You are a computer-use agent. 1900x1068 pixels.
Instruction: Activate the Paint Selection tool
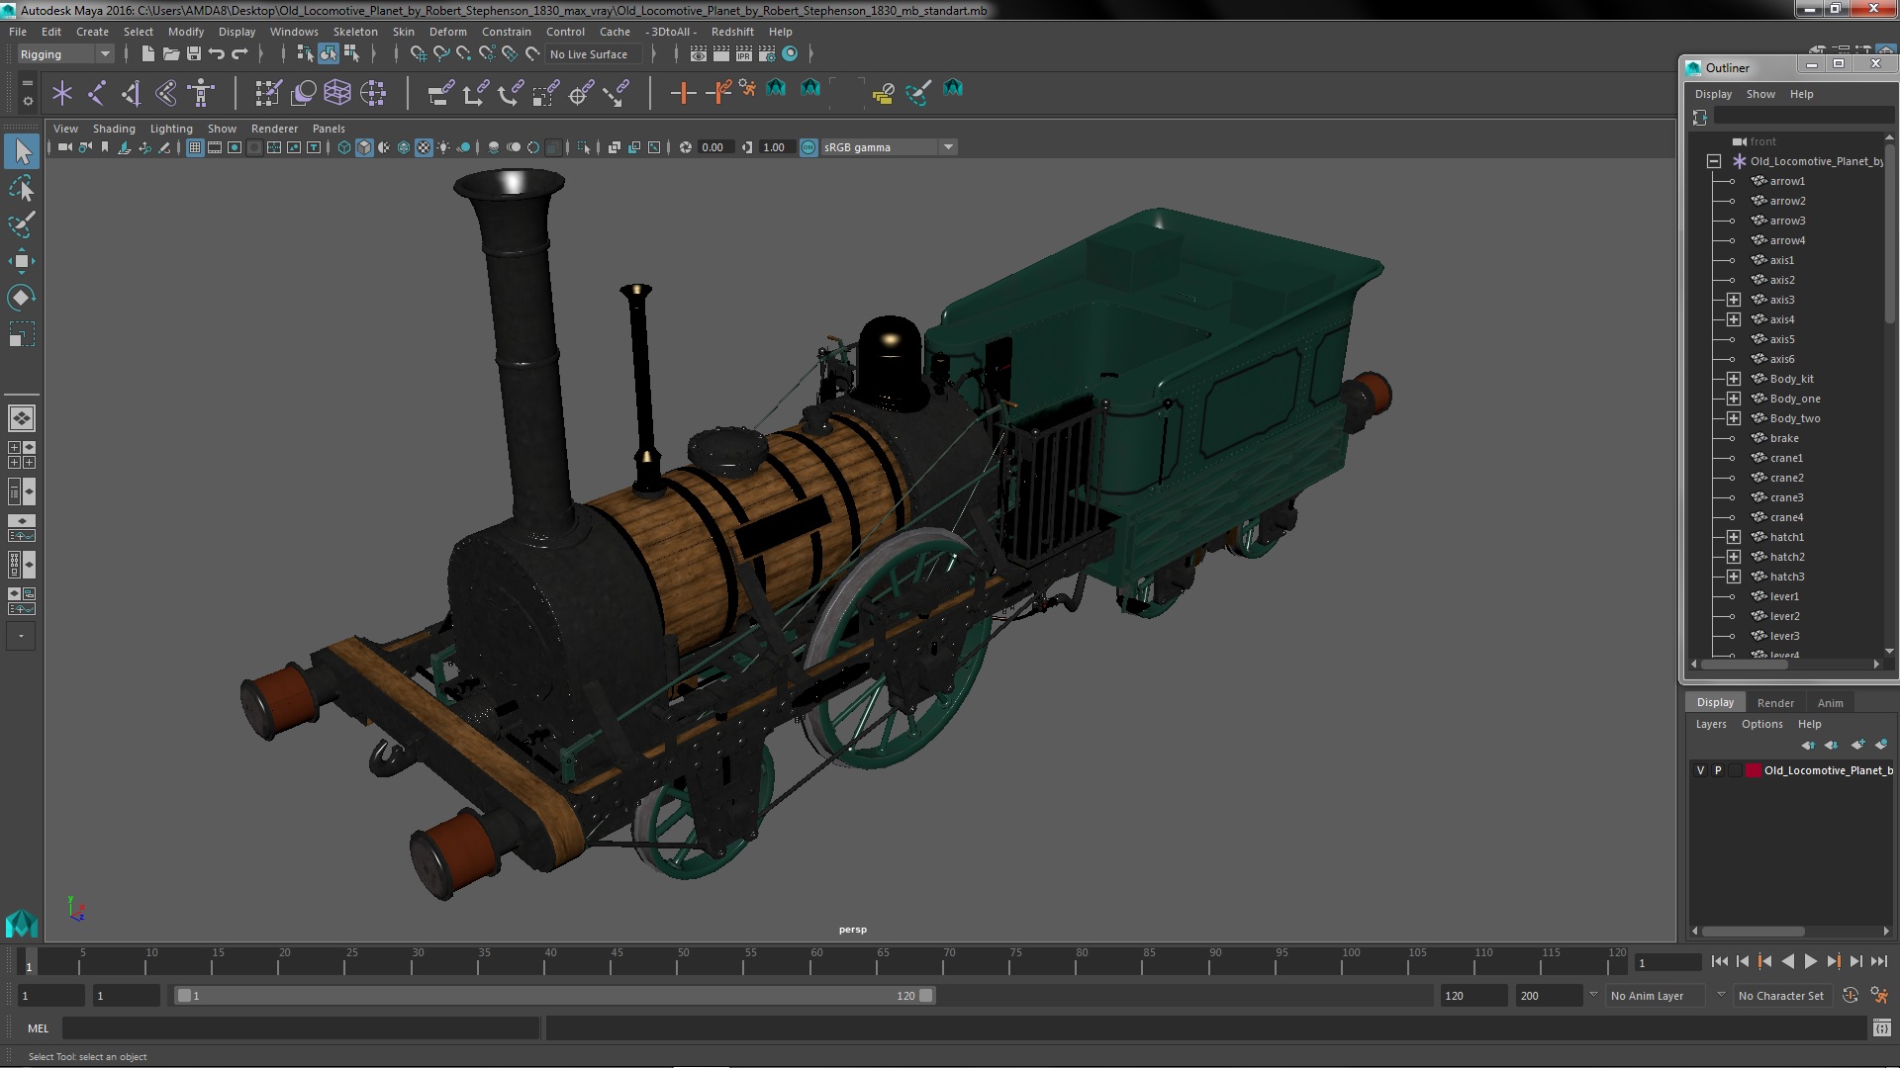coord(22,224)
